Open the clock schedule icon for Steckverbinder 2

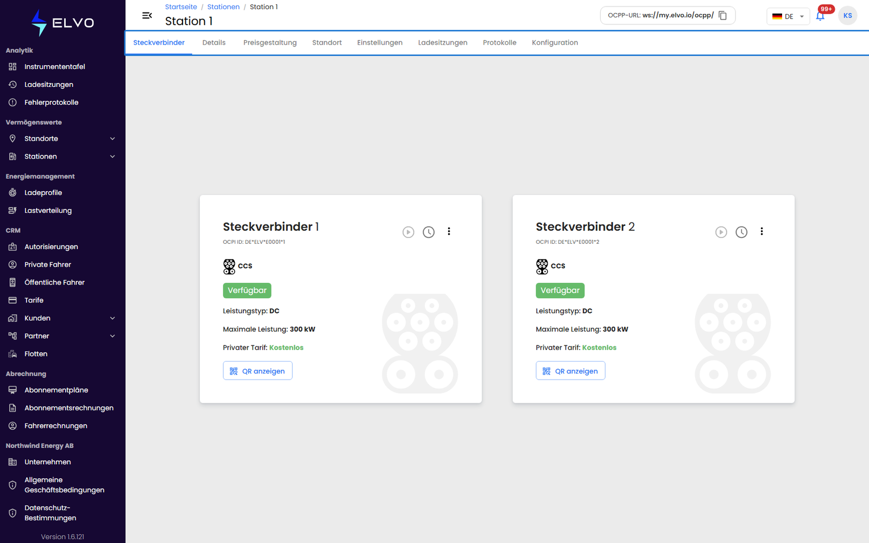(x=741, y=232)
